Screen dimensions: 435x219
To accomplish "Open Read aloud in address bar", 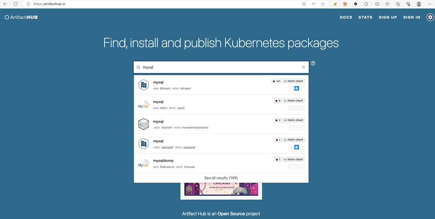I will click(x=313, y=4).
